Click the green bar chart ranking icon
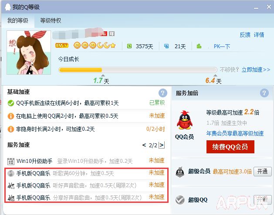274x215 pixels. (199, 46)
